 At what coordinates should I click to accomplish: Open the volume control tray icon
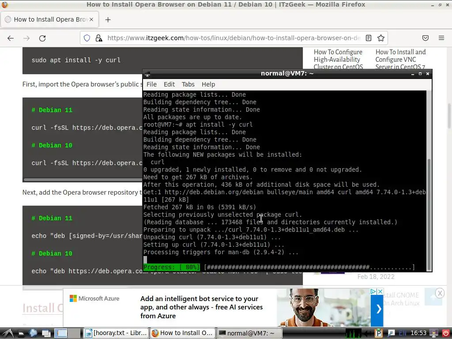(x=368, y=333)
